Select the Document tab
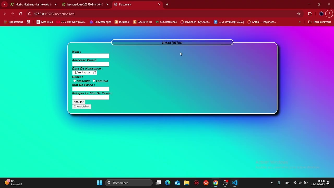The width and height of the screenshot is (334, 188). (x=137, y=4)
